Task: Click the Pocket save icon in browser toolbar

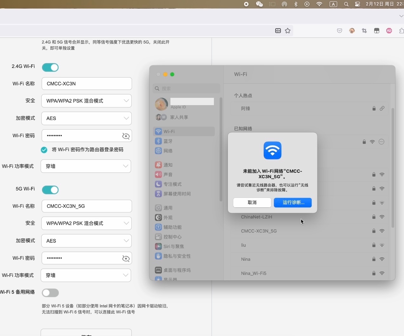Action: click(340, 31)
